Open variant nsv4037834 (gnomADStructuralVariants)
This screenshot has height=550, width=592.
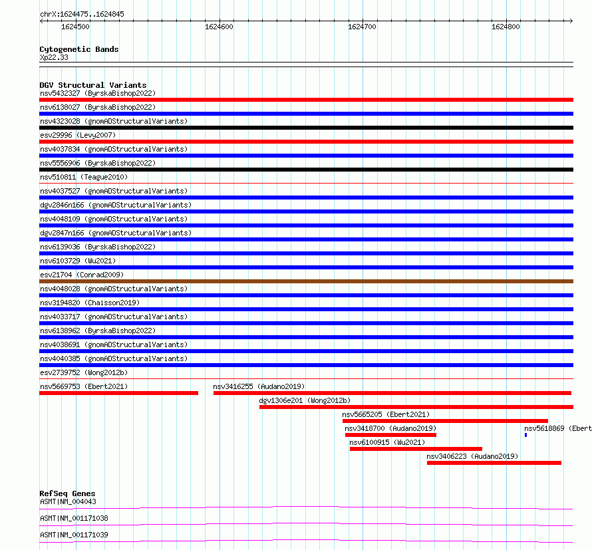click(114, 149)
